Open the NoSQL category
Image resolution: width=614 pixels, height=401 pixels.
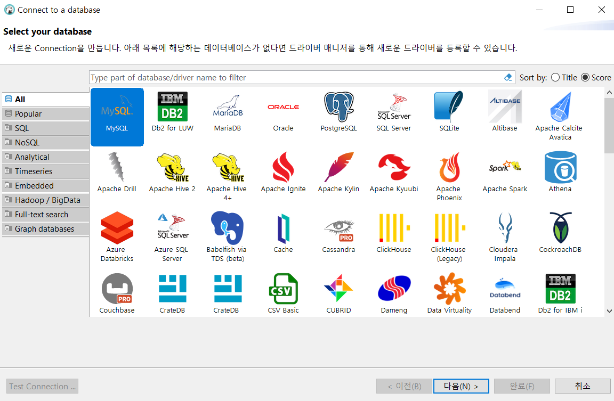(46, 143)
